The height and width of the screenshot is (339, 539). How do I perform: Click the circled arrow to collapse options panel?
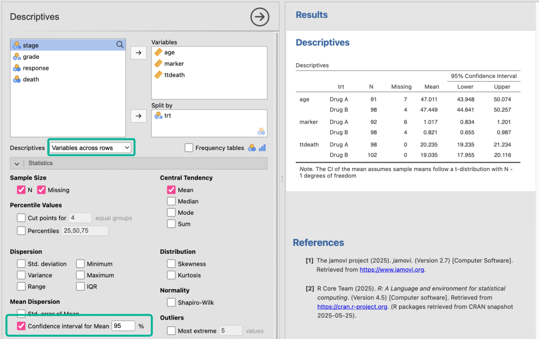coord(259,17)
